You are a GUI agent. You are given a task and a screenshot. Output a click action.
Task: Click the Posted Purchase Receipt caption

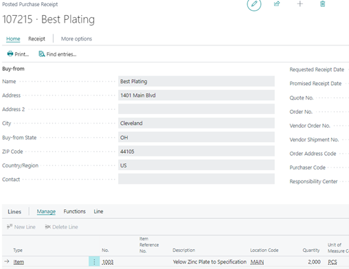point(30,4)
